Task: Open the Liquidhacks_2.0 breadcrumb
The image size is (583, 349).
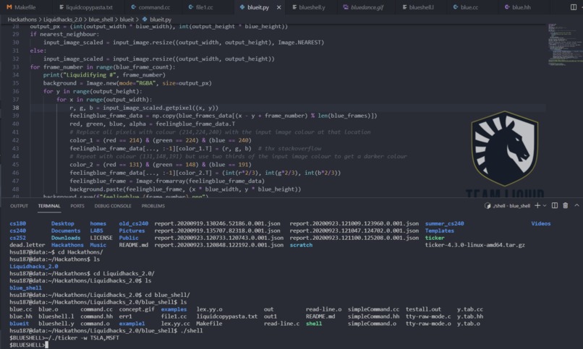Action: (62, 20)
